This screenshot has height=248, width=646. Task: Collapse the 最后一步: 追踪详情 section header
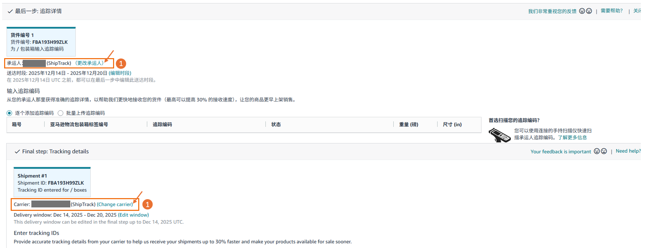[x=38, y=11]
